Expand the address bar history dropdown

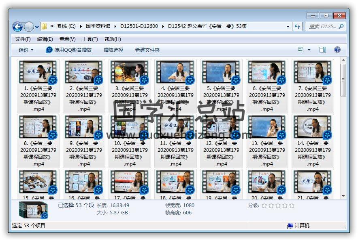point(288,27)
